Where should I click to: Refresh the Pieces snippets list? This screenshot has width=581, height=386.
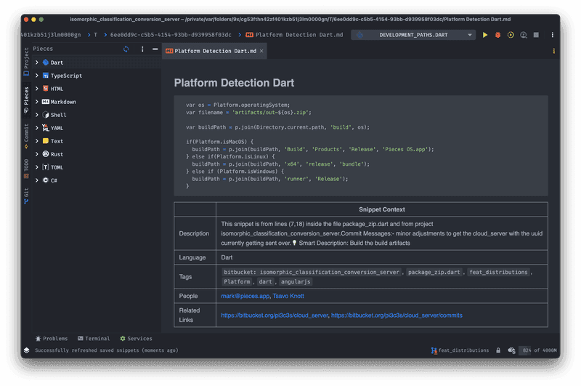click(126, 49)
